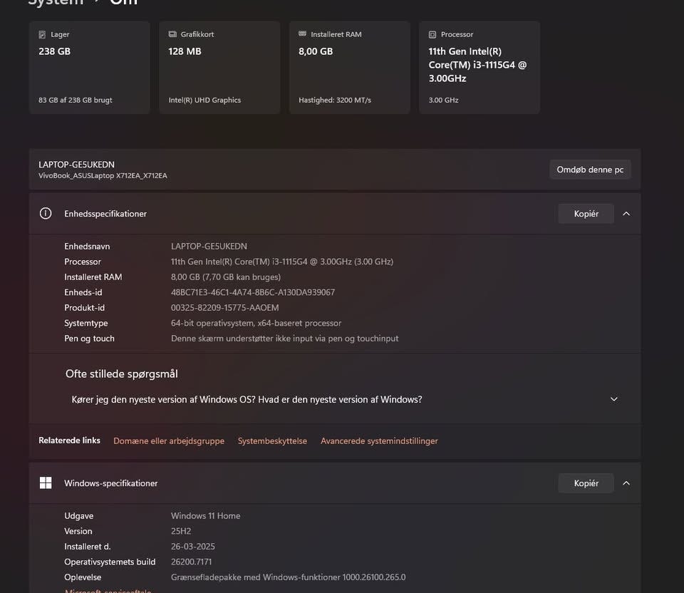Select the 8,00 GB installed RAM value

click(x=316, y=51)
